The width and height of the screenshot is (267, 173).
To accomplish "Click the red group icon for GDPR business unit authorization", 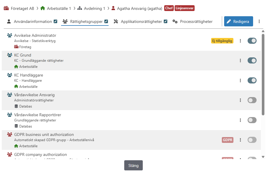I will [x=10, y=134].
